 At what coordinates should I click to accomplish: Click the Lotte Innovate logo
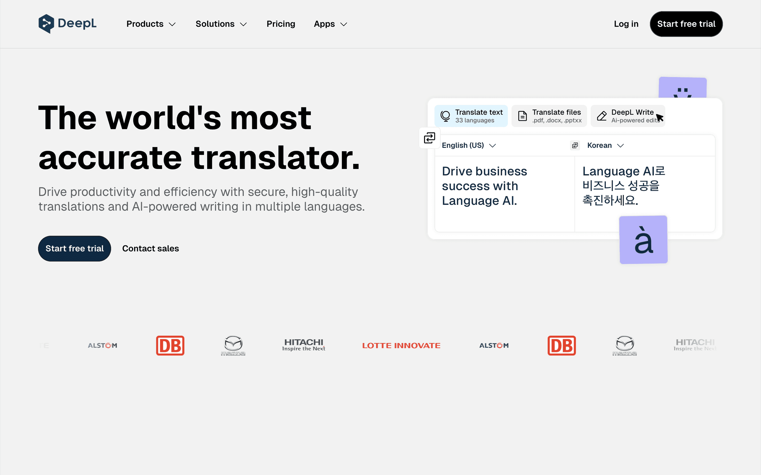point(401,346)
